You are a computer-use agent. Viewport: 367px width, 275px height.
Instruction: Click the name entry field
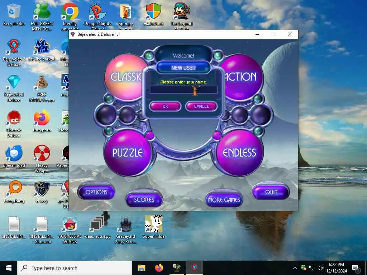[183, 90]
